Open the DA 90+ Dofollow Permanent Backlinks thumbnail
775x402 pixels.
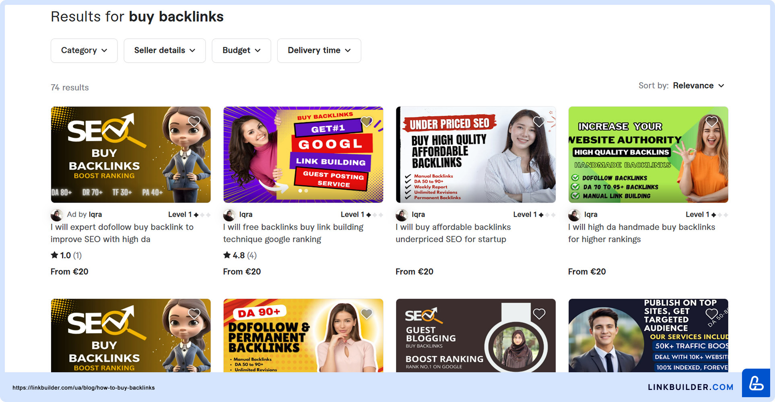tap(303, 335)
